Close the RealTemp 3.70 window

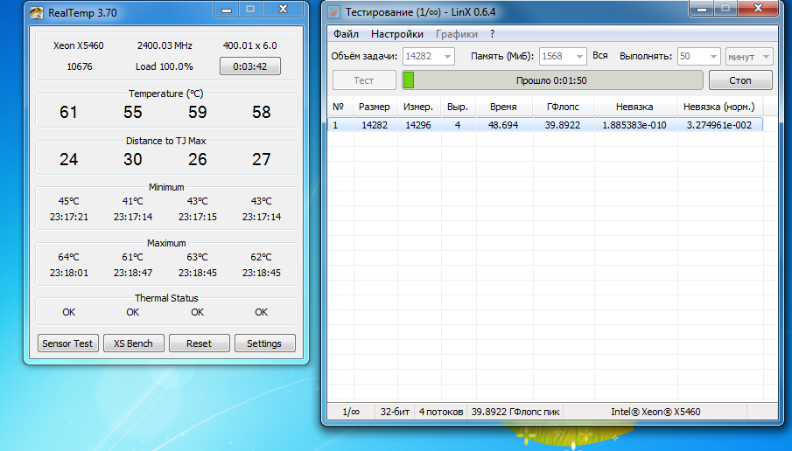pos(284,10)
